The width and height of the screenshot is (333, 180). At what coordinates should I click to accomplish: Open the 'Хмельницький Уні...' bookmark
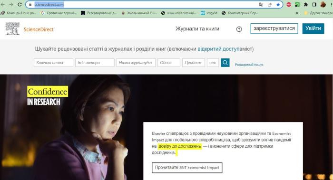(139, 13)
